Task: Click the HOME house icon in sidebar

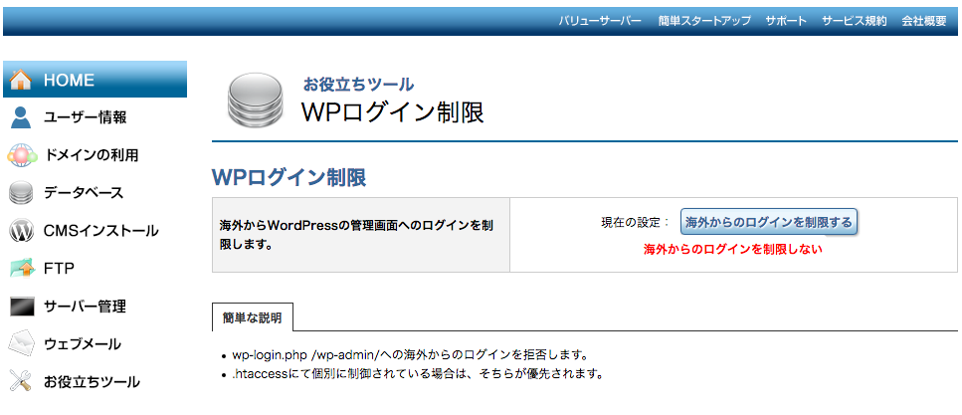Action: click(x=21, y=80)
